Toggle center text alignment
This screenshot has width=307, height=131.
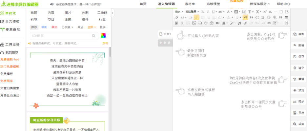coord(202,17)
